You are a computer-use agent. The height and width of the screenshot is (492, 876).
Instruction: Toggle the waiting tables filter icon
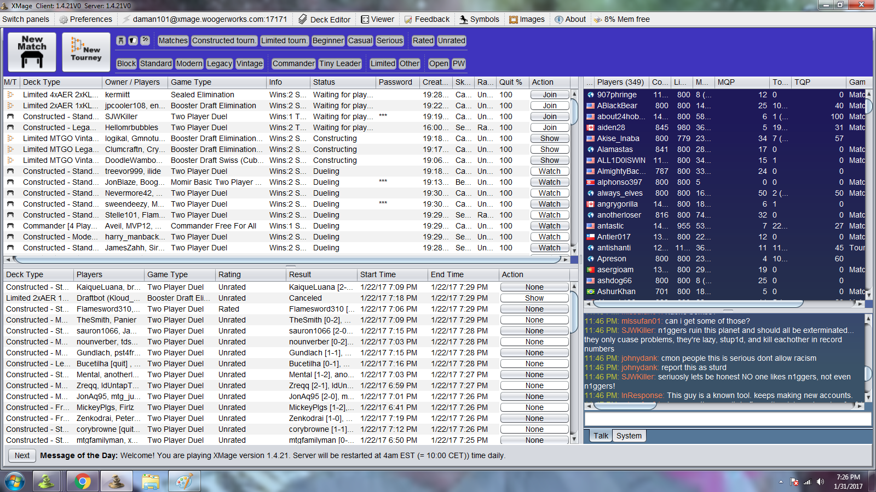click(121, 40)
